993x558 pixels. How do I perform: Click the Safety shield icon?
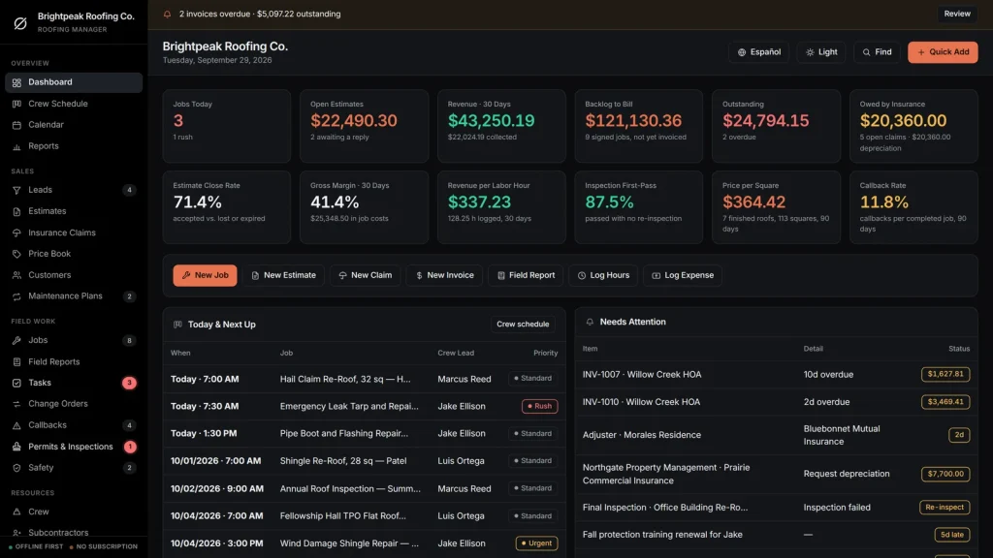click(x=16, y=468)
